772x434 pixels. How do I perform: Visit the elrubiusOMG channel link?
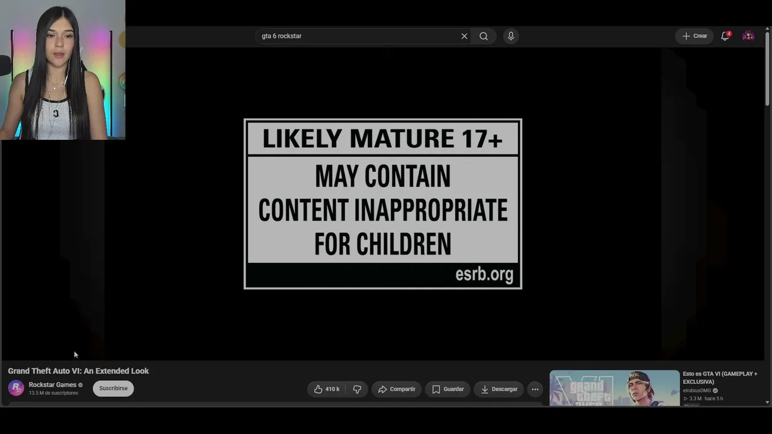(x=697, y=391)
